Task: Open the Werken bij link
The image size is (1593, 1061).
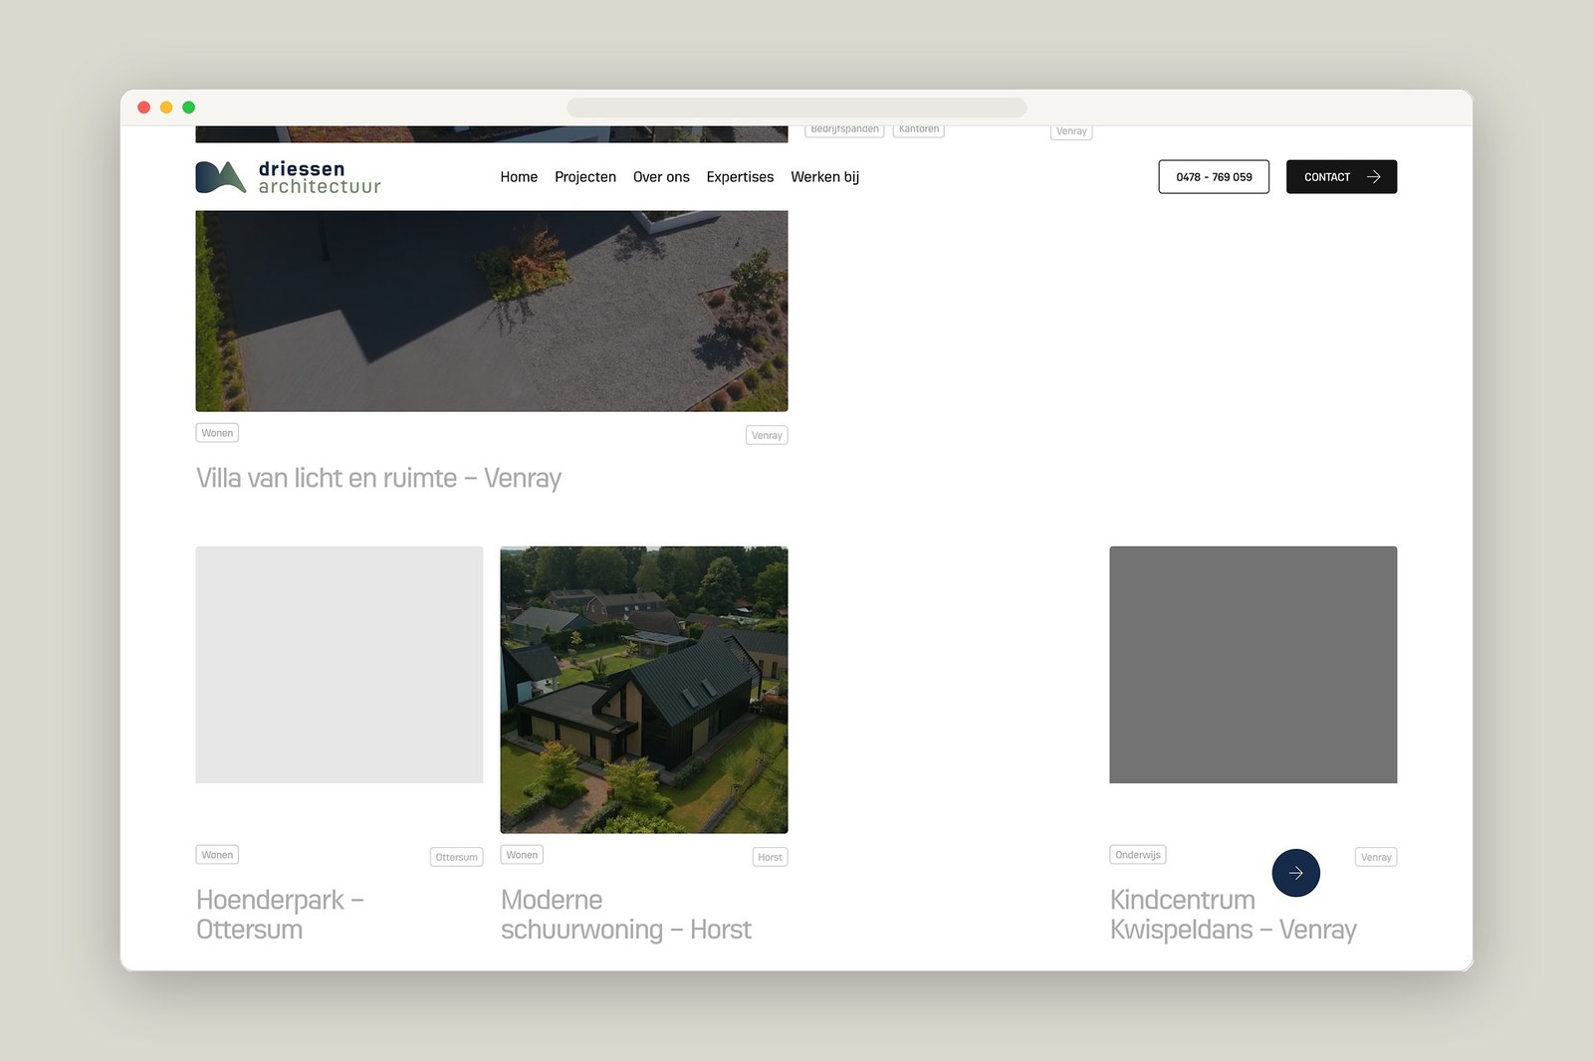Action: [x=824, y=177]
